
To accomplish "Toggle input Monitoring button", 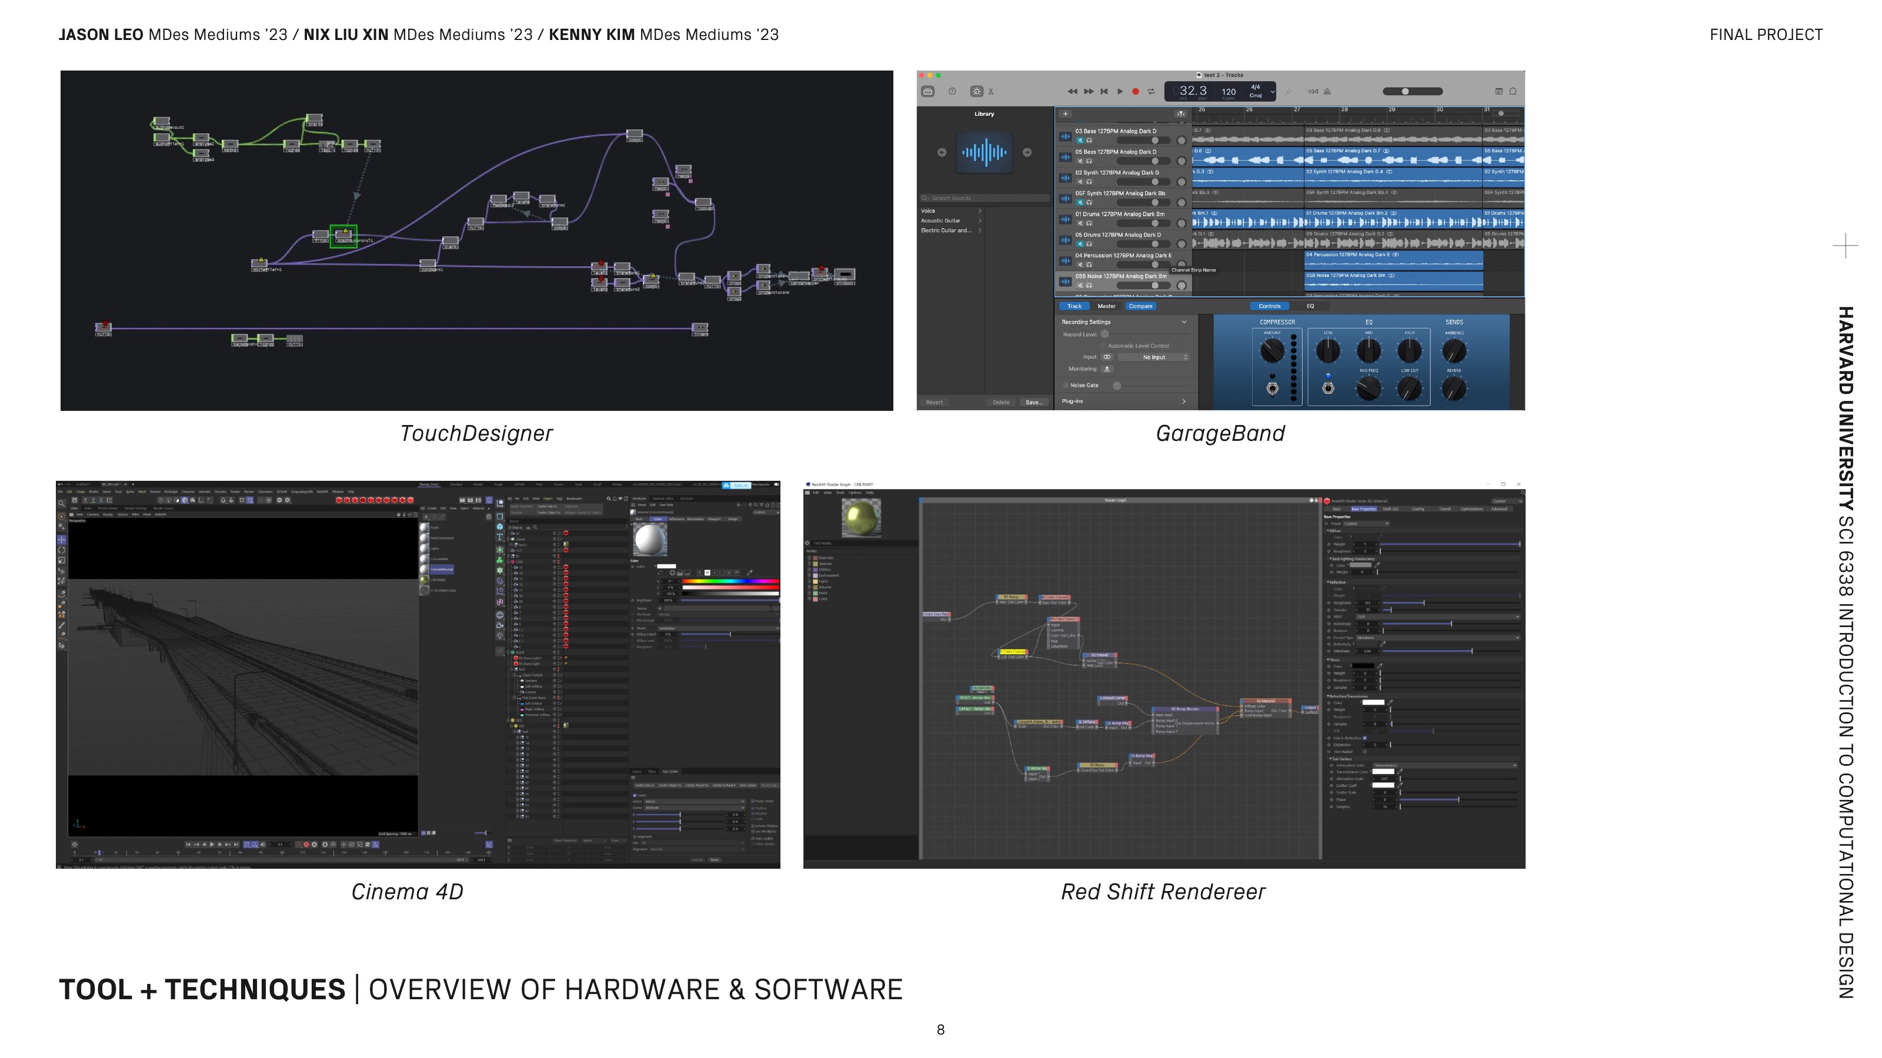I will tap(1107, 369).
